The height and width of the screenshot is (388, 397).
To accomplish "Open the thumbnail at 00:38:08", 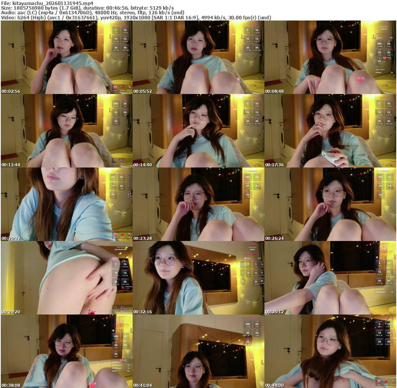I will 66,351.
